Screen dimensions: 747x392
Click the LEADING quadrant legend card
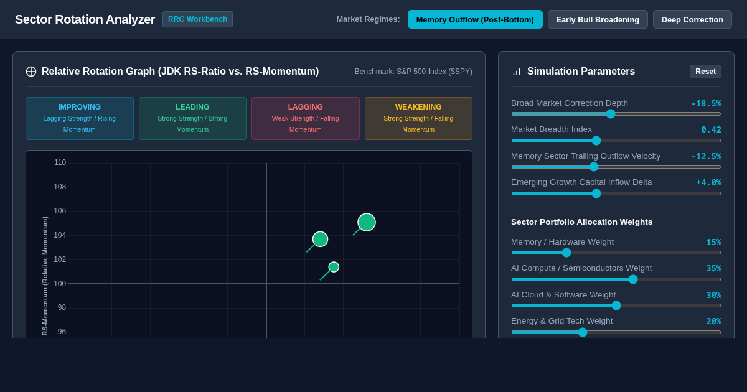point(192,118)
